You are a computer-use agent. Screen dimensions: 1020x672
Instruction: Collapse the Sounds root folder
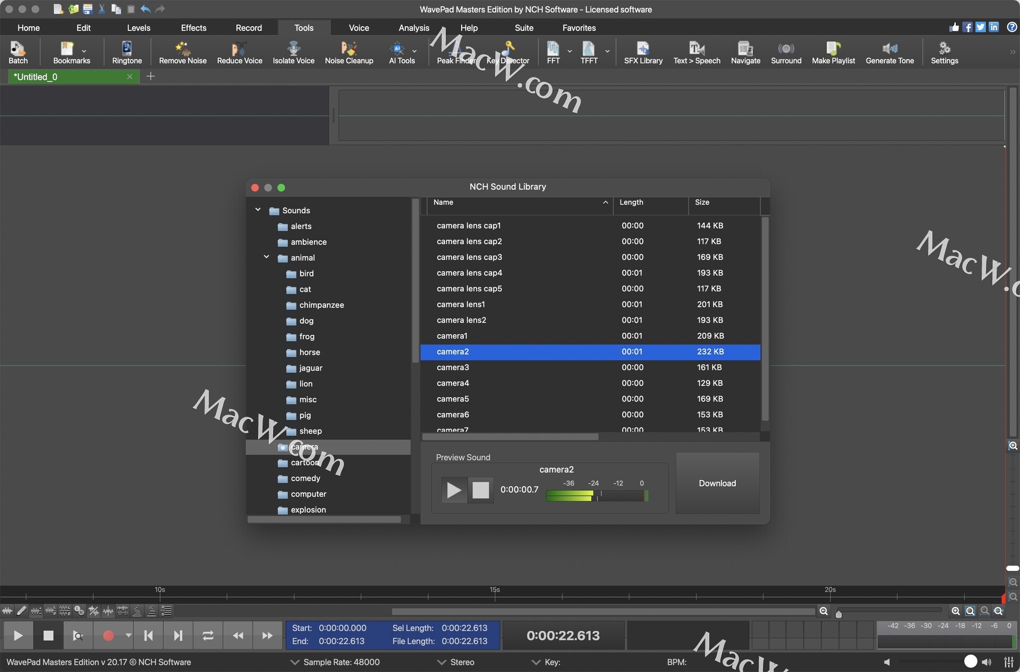(x=258, y=210)
